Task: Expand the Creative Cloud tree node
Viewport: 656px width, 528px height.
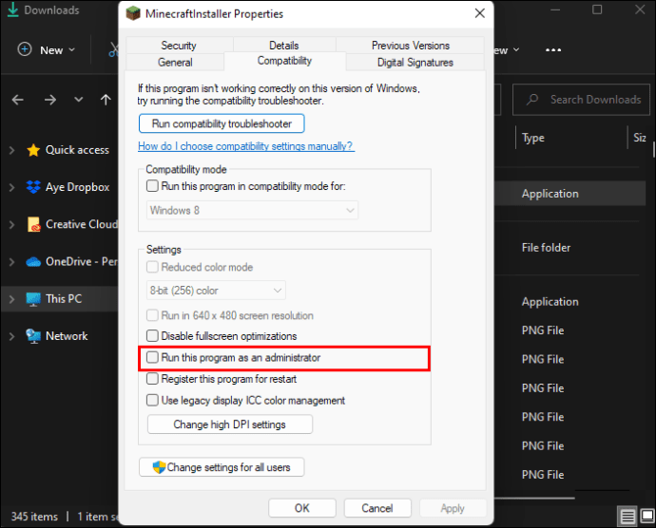Action: point(11,224)
